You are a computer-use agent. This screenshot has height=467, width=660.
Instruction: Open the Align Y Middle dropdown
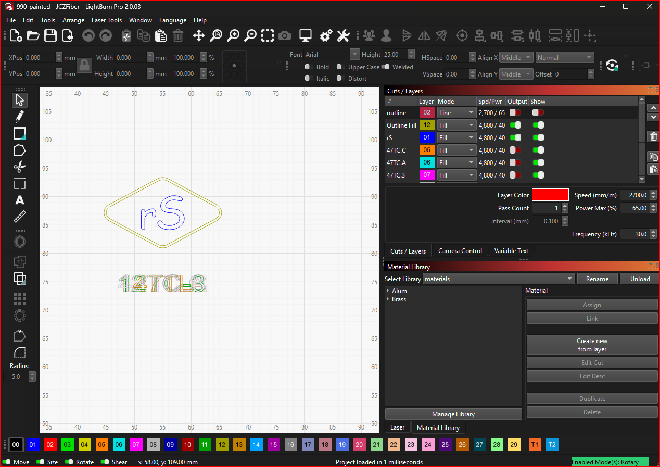click(516, 74)
